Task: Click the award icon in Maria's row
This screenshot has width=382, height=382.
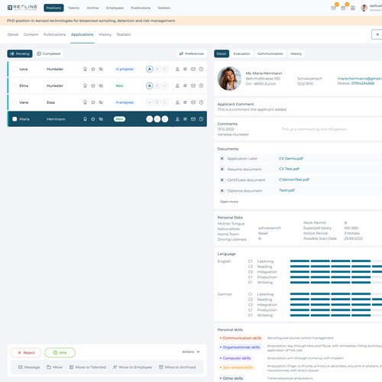Action: (x=85, y=119)
